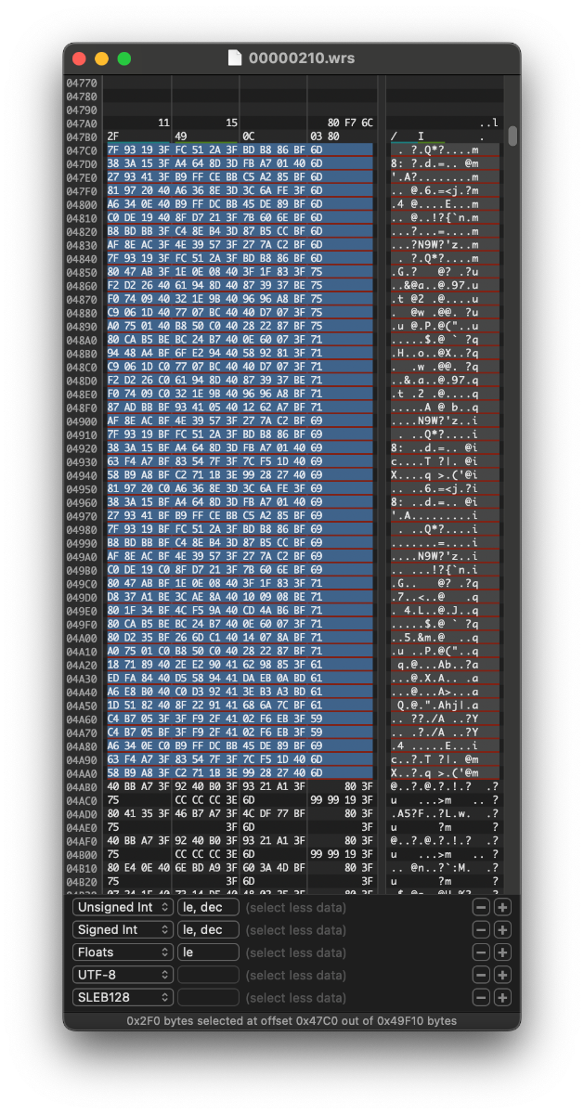
Task: Open 'le, dec' format for Unsigned Int
Action: point(208,907)
